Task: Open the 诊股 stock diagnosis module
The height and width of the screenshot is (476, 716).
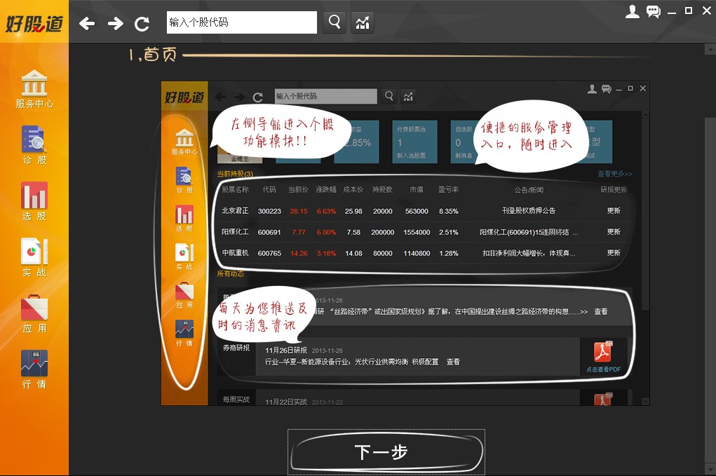Action: click(34, 145)
